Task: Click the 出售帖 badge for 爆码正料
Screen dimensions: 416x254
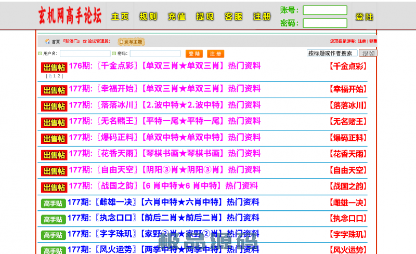Action: point(54,139)
